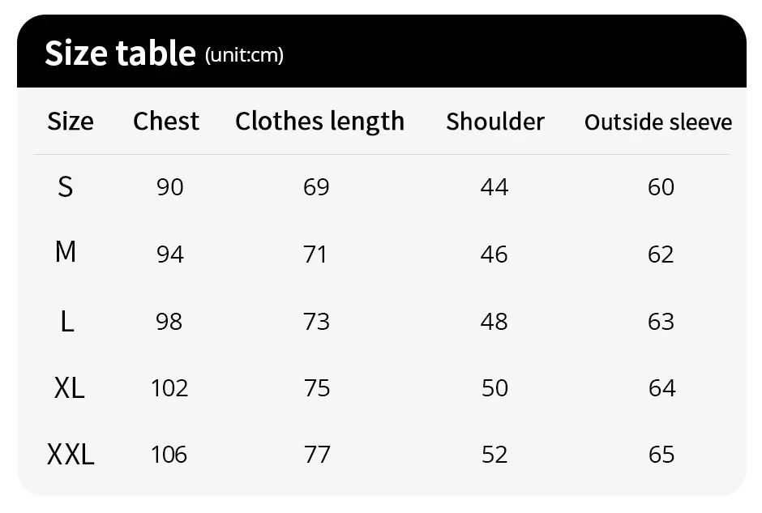Select the Size column header
The image size is (762, 513).
71,121
